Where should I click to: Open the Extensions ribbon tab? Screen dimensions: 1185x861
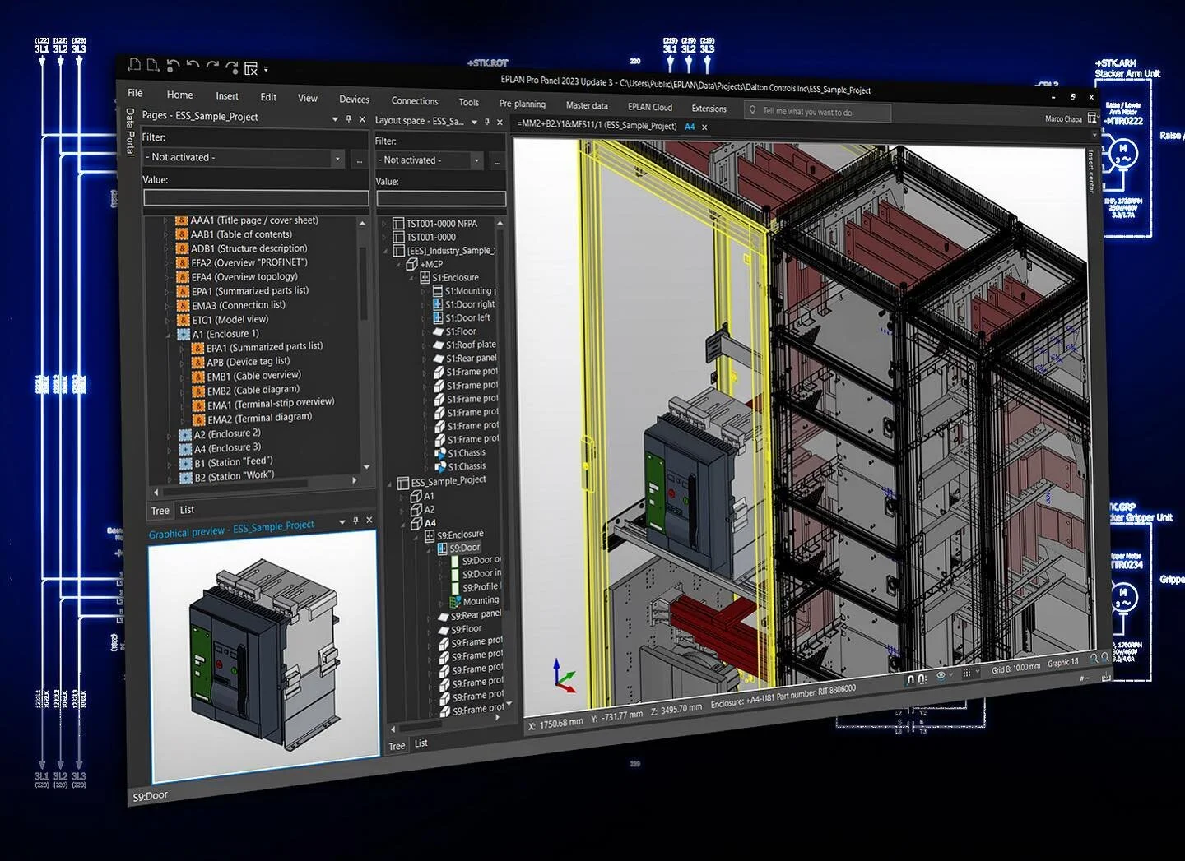[x=709, y=109]
